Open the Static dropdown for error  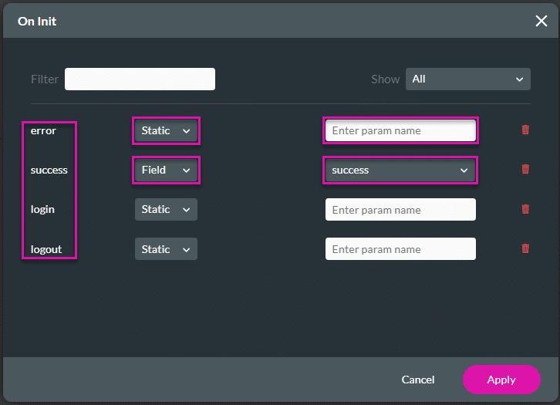tap(166, 131)
